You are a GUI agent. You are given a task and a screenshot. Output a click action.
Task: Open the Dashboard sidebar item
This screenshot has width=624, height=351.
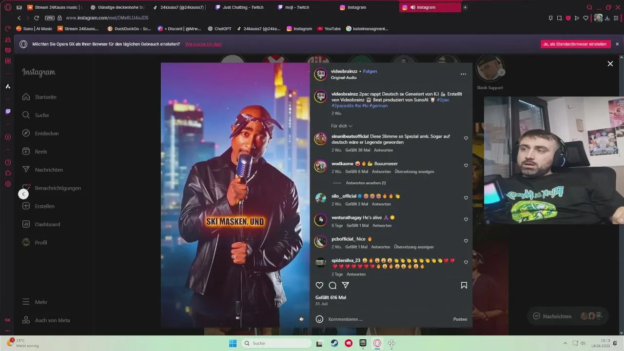point(41,224)
